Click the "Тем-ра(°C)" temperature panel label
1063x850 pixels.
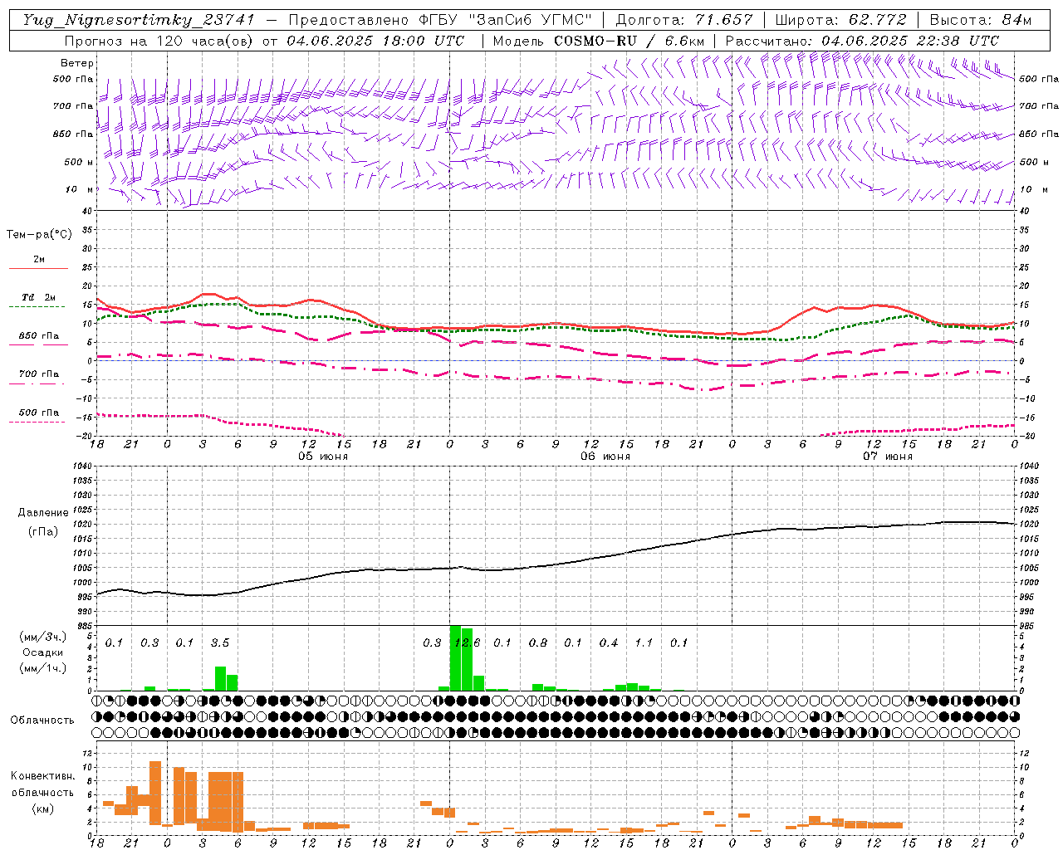[x=39, y=235]
